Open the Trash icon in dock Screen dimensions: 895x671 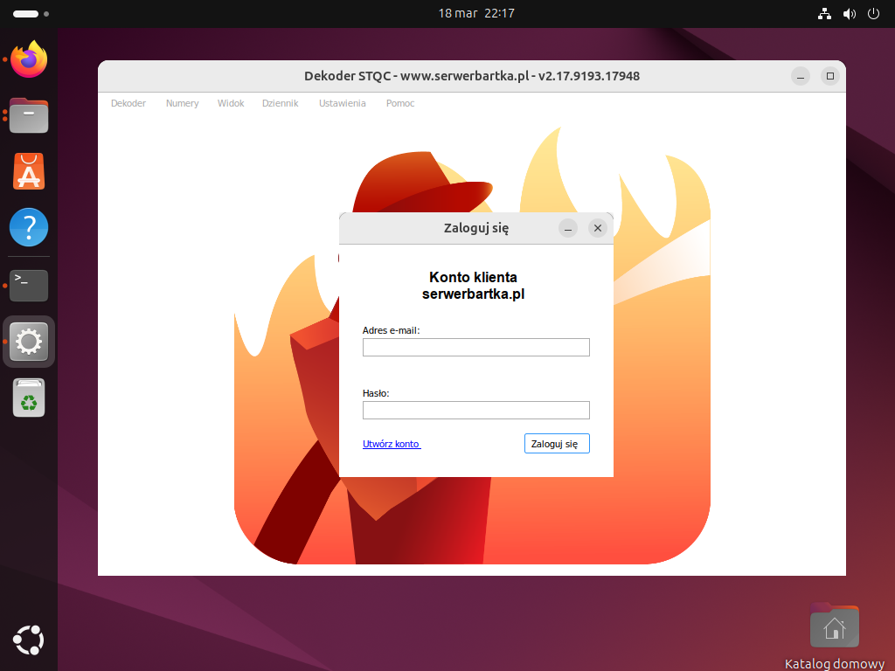pyautogui.click(x=29, y=398)
